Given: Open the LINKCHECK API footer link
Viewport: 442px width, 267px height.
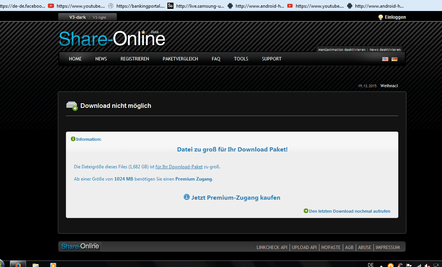Looking at the screenshot, I should click(272, 247).
